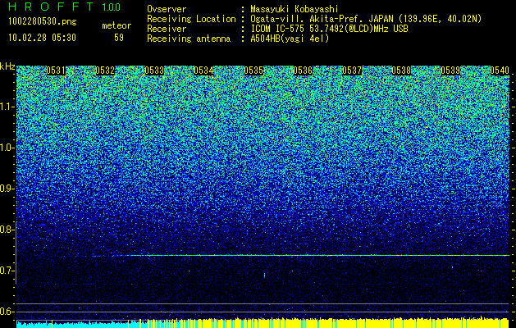Click the 0.6 frequency axis label
The height and width of the screenshot is (328, 516).
click(7, 312)
